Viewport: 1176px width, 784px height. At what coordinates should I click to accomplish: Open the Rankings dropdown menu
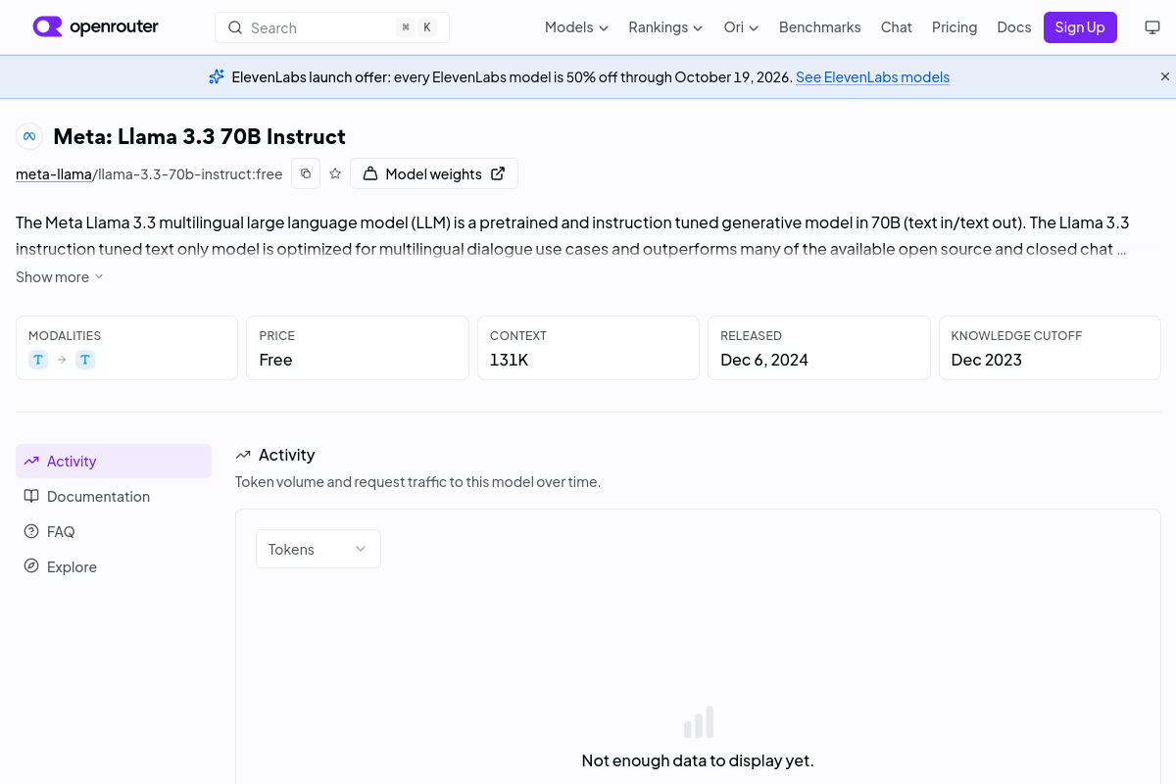point(665,27)
